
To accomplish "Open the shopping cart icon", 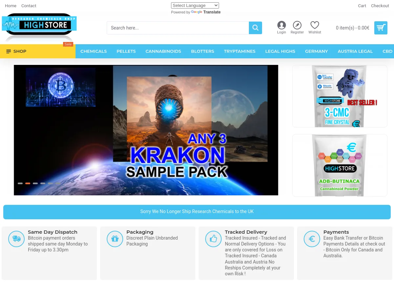I will click(381, 28).
